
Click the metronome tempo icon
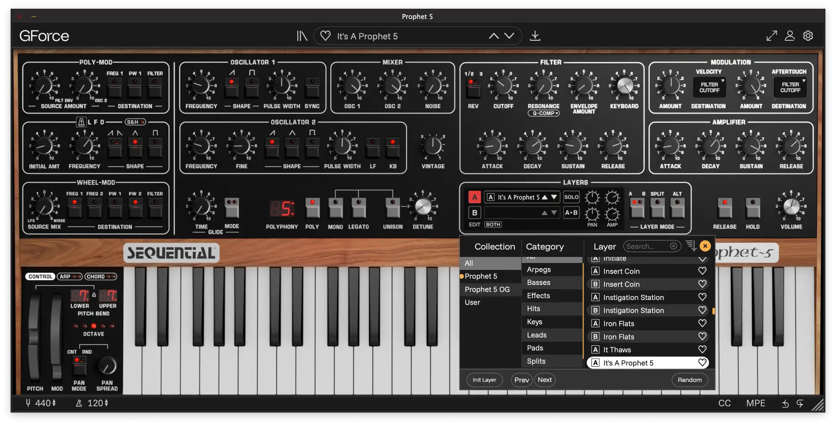(x=79, y=403)
